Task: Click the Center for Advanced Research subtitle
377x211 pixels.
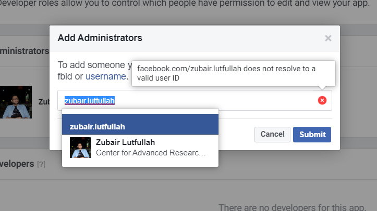Action: click(151, 153)
